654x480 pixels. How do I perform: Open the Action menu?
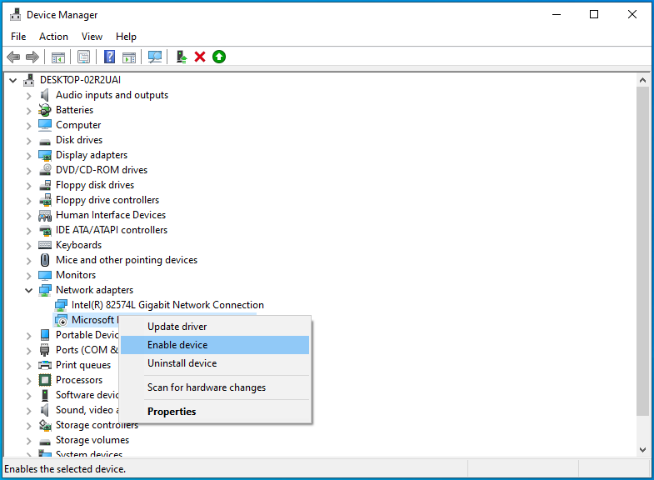(53, 37)
